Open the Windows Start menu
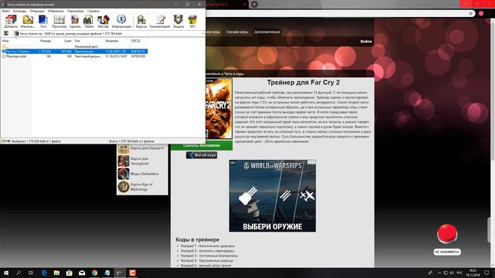The height and width of the screenshot is (278, 495). [6, 273]
